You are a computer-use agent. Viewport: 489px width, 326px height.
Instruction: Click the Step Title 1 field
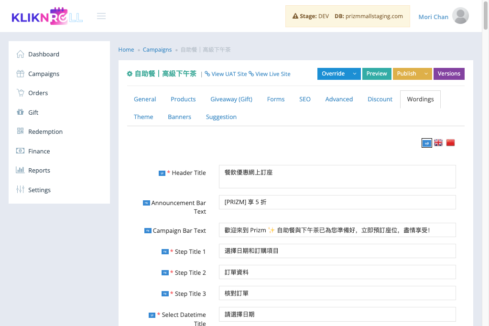pos(337,251)
